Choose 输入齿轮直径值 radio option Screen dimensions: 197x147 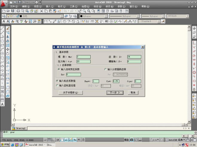click(57, 85)
